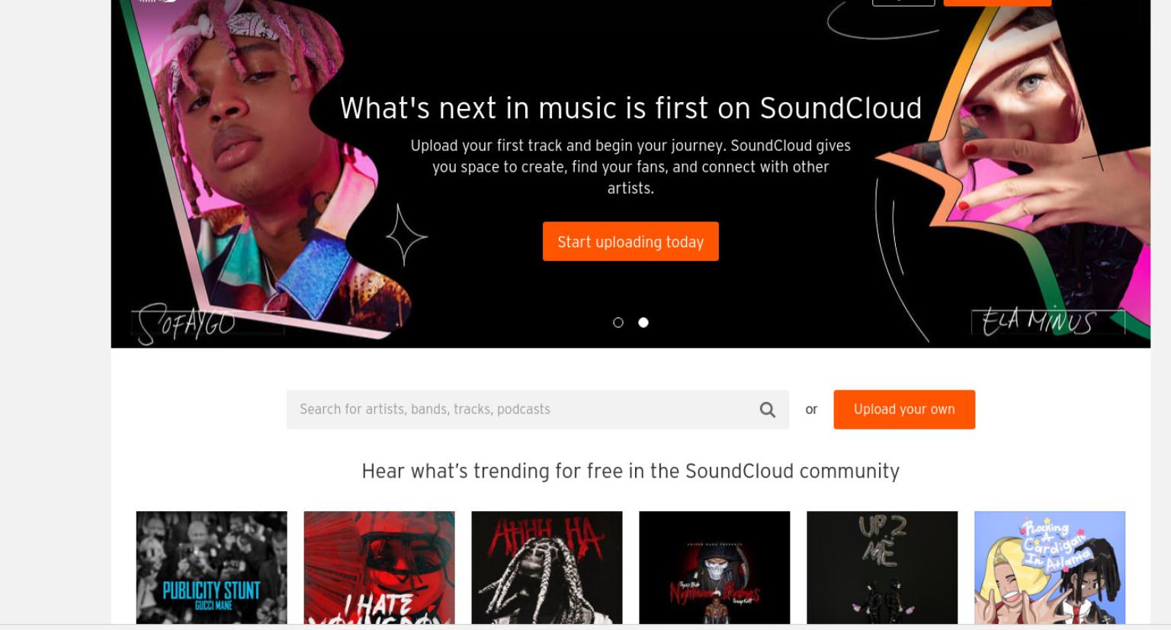
Task: Open the Nightmare Babies skull cover
Action: [715, 567]
